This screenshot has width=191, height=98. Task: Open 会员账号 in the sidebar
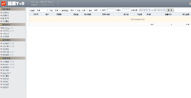pyautogui.click(x=6, y=13)
